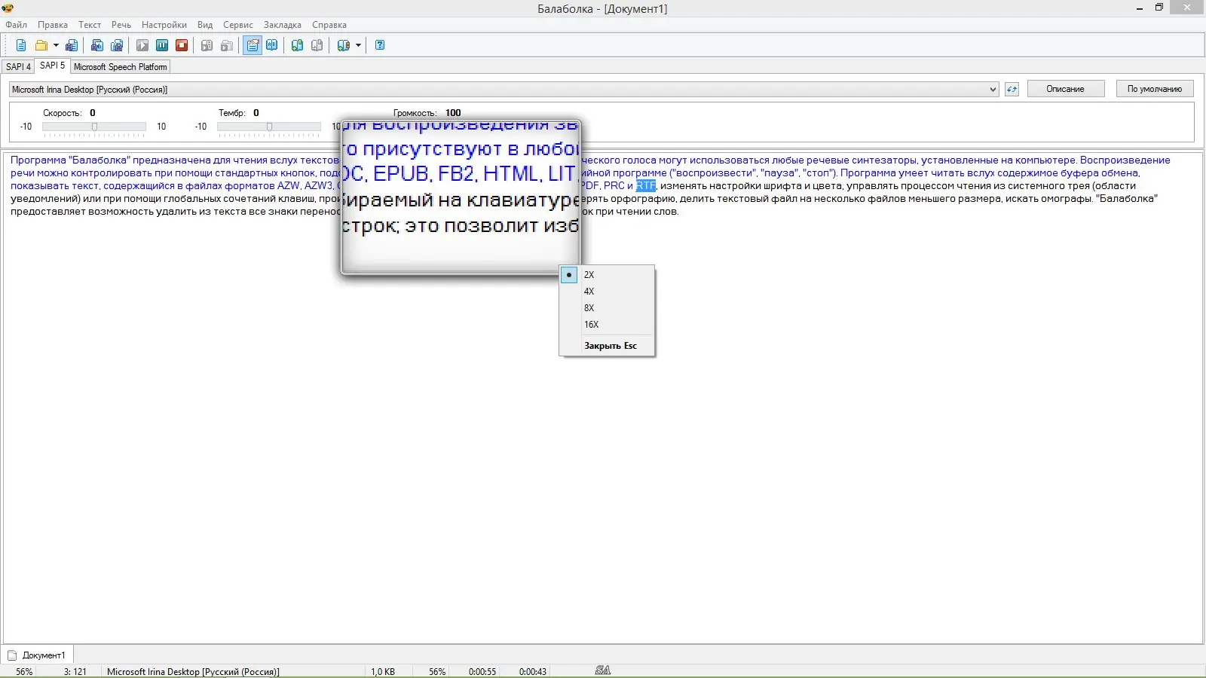Viewport: 1206px width, 678px height.
Task: Save the document with the toolbar save icon
Action: (72, 45)
